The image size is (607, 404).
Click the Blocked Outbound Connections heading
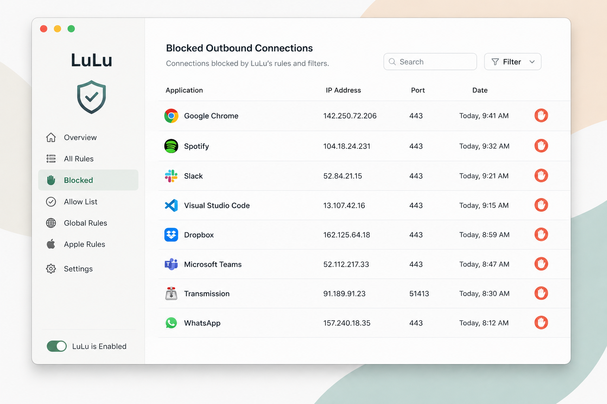[239, 48]
